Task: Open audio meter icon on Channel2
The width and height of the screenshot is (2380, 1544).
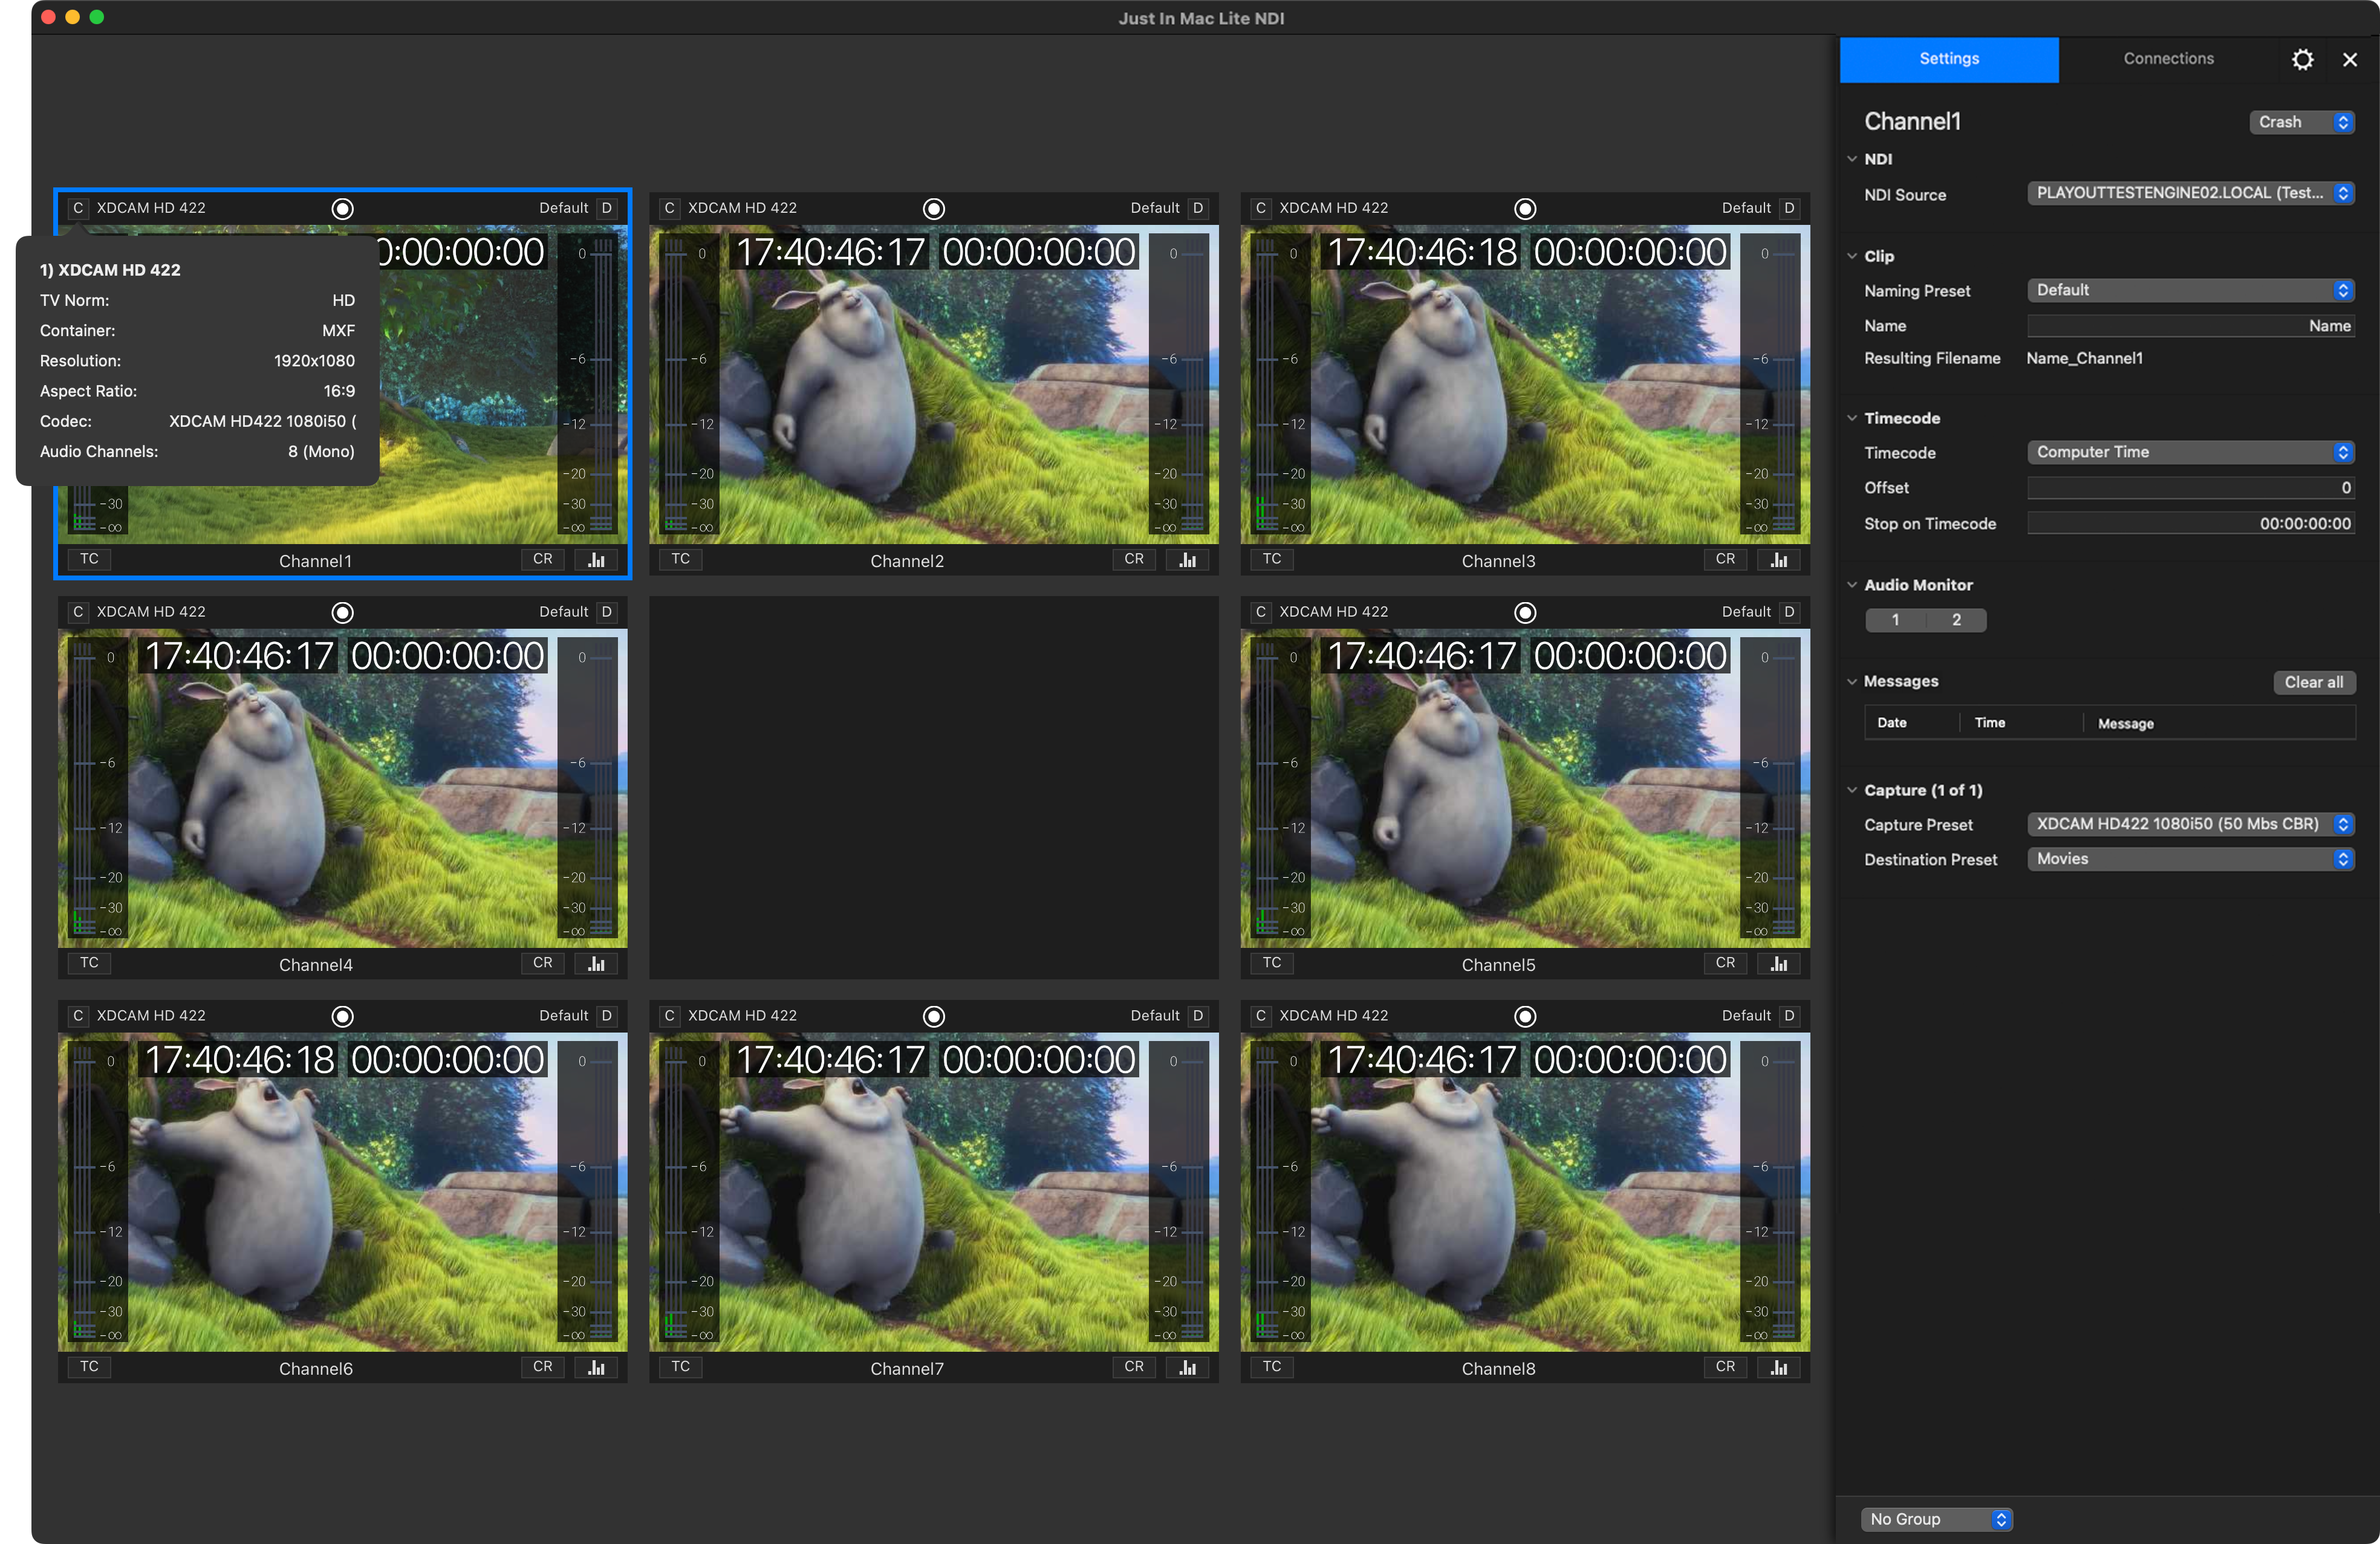Action: 1187,560
